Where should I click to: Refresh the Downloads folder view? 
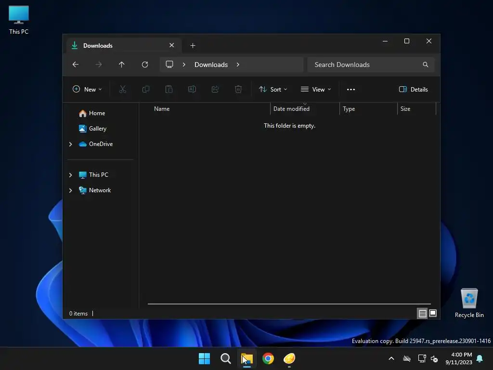tap(144, 65)
